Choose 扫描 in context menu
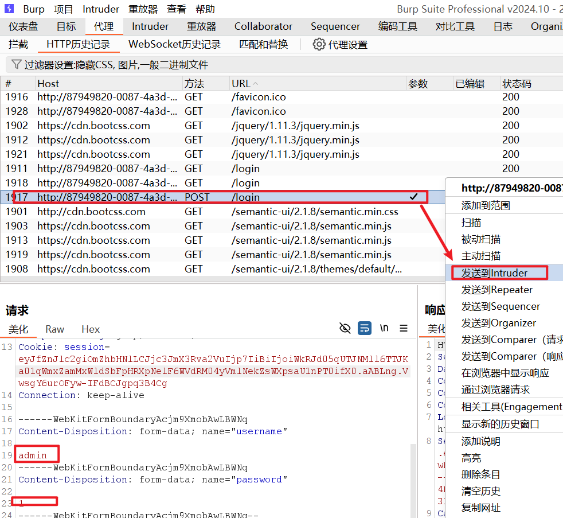Image resolution: width=563 pixels, height=518 pixels. tap(504, 223)
